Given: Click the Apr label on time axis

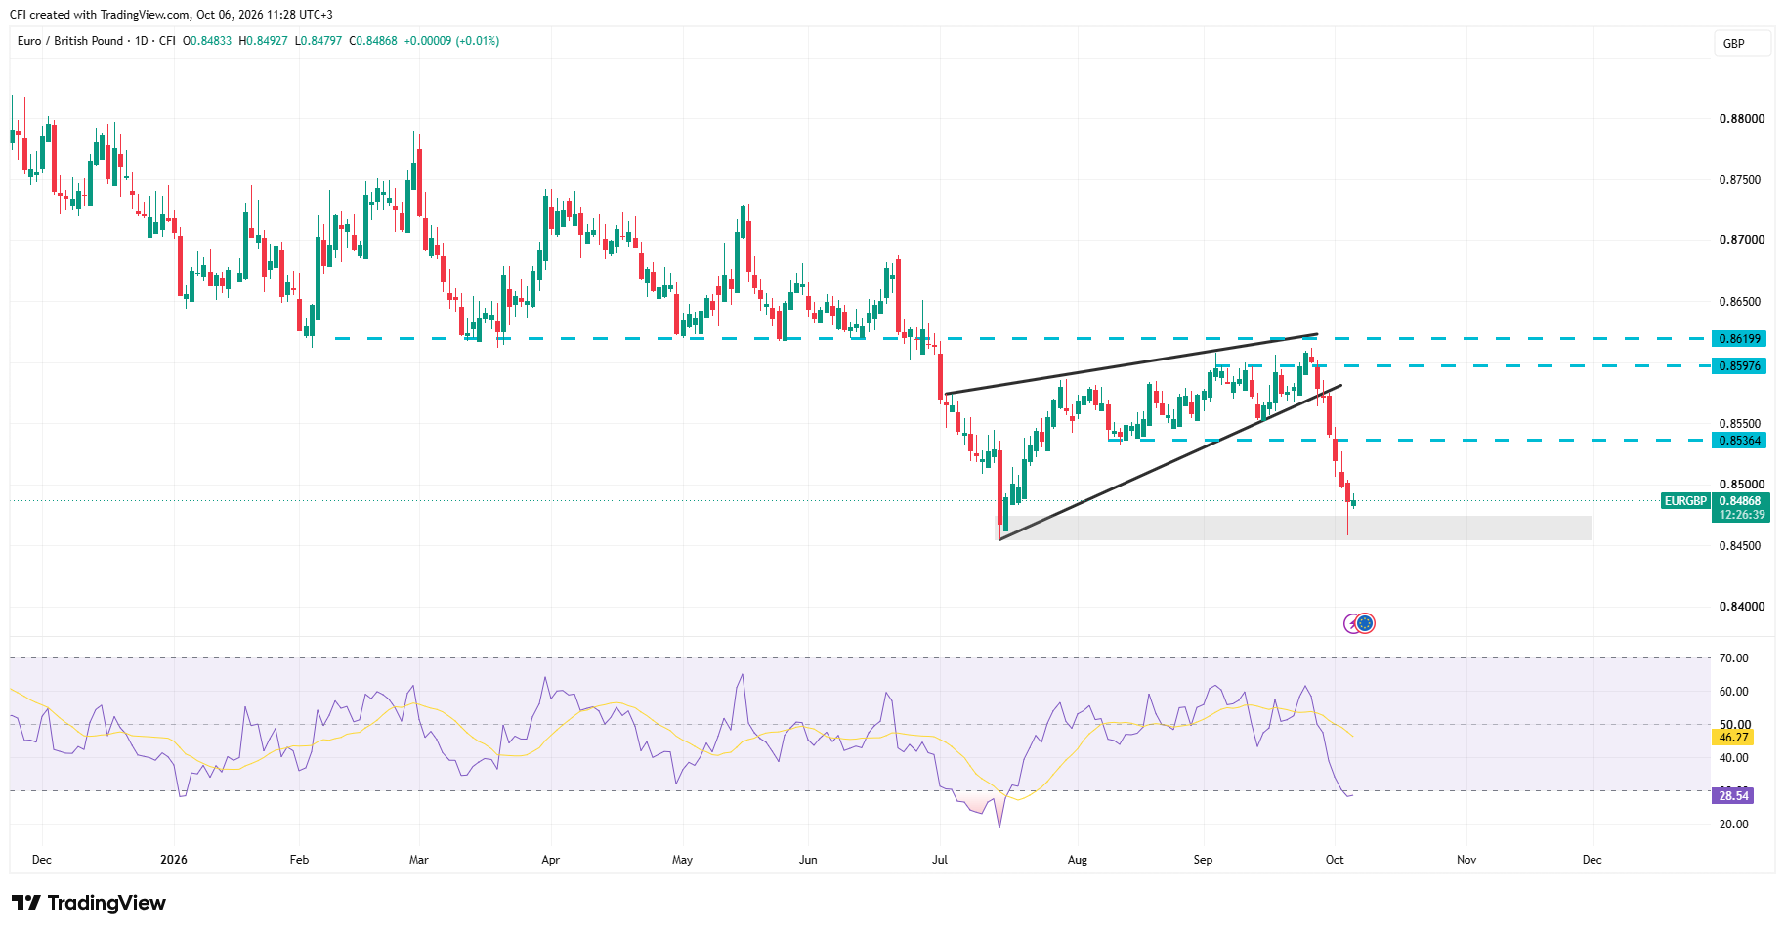Looking at the screenshot, I should coord(550,860).
